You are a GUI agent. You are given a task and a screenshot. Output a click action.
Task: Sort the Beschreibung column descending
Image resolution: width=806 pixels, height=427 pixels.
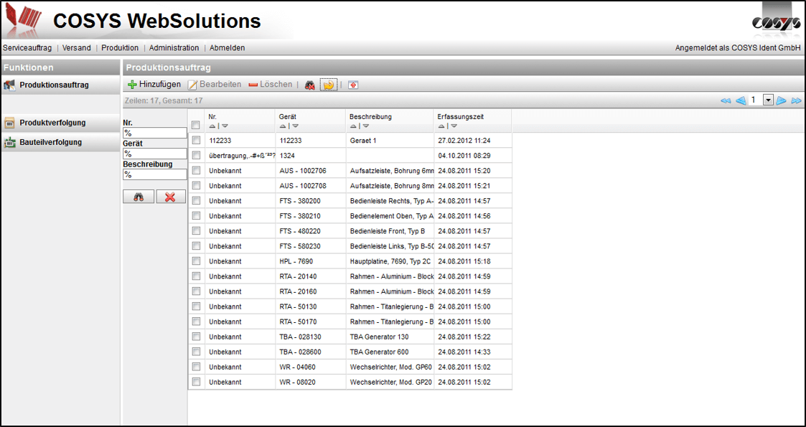[365, 126]
